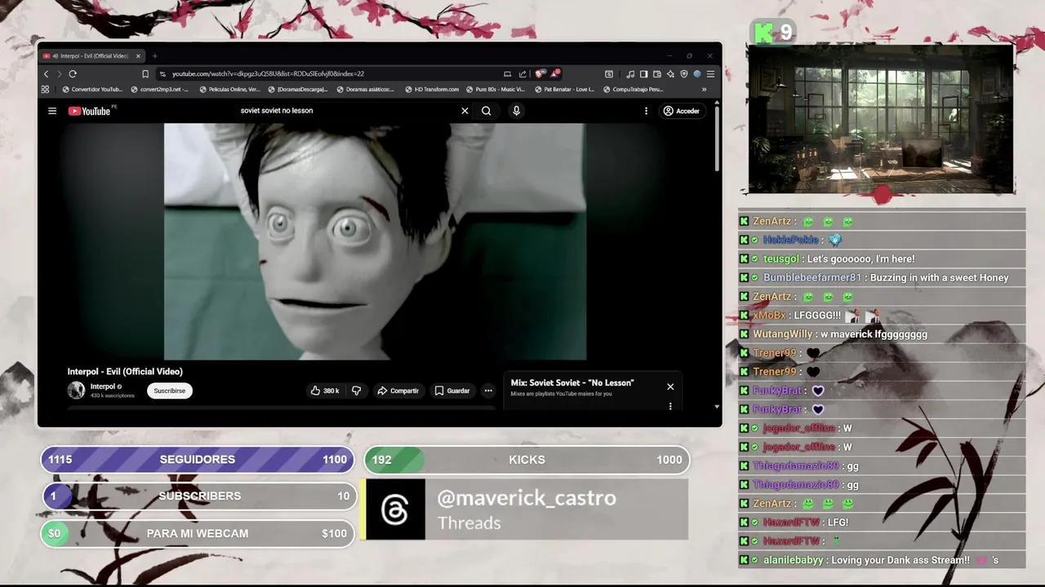Click alanilebabyy username in chat
This screenshot has width=1045, height=587.
(x=794, y=561)
